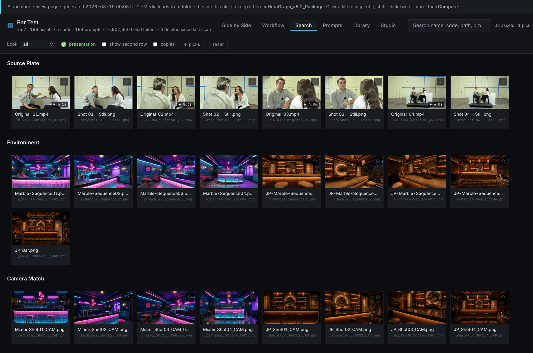Select the Search tab
This screenshot has width=533, height=353.
click(303, 25)
